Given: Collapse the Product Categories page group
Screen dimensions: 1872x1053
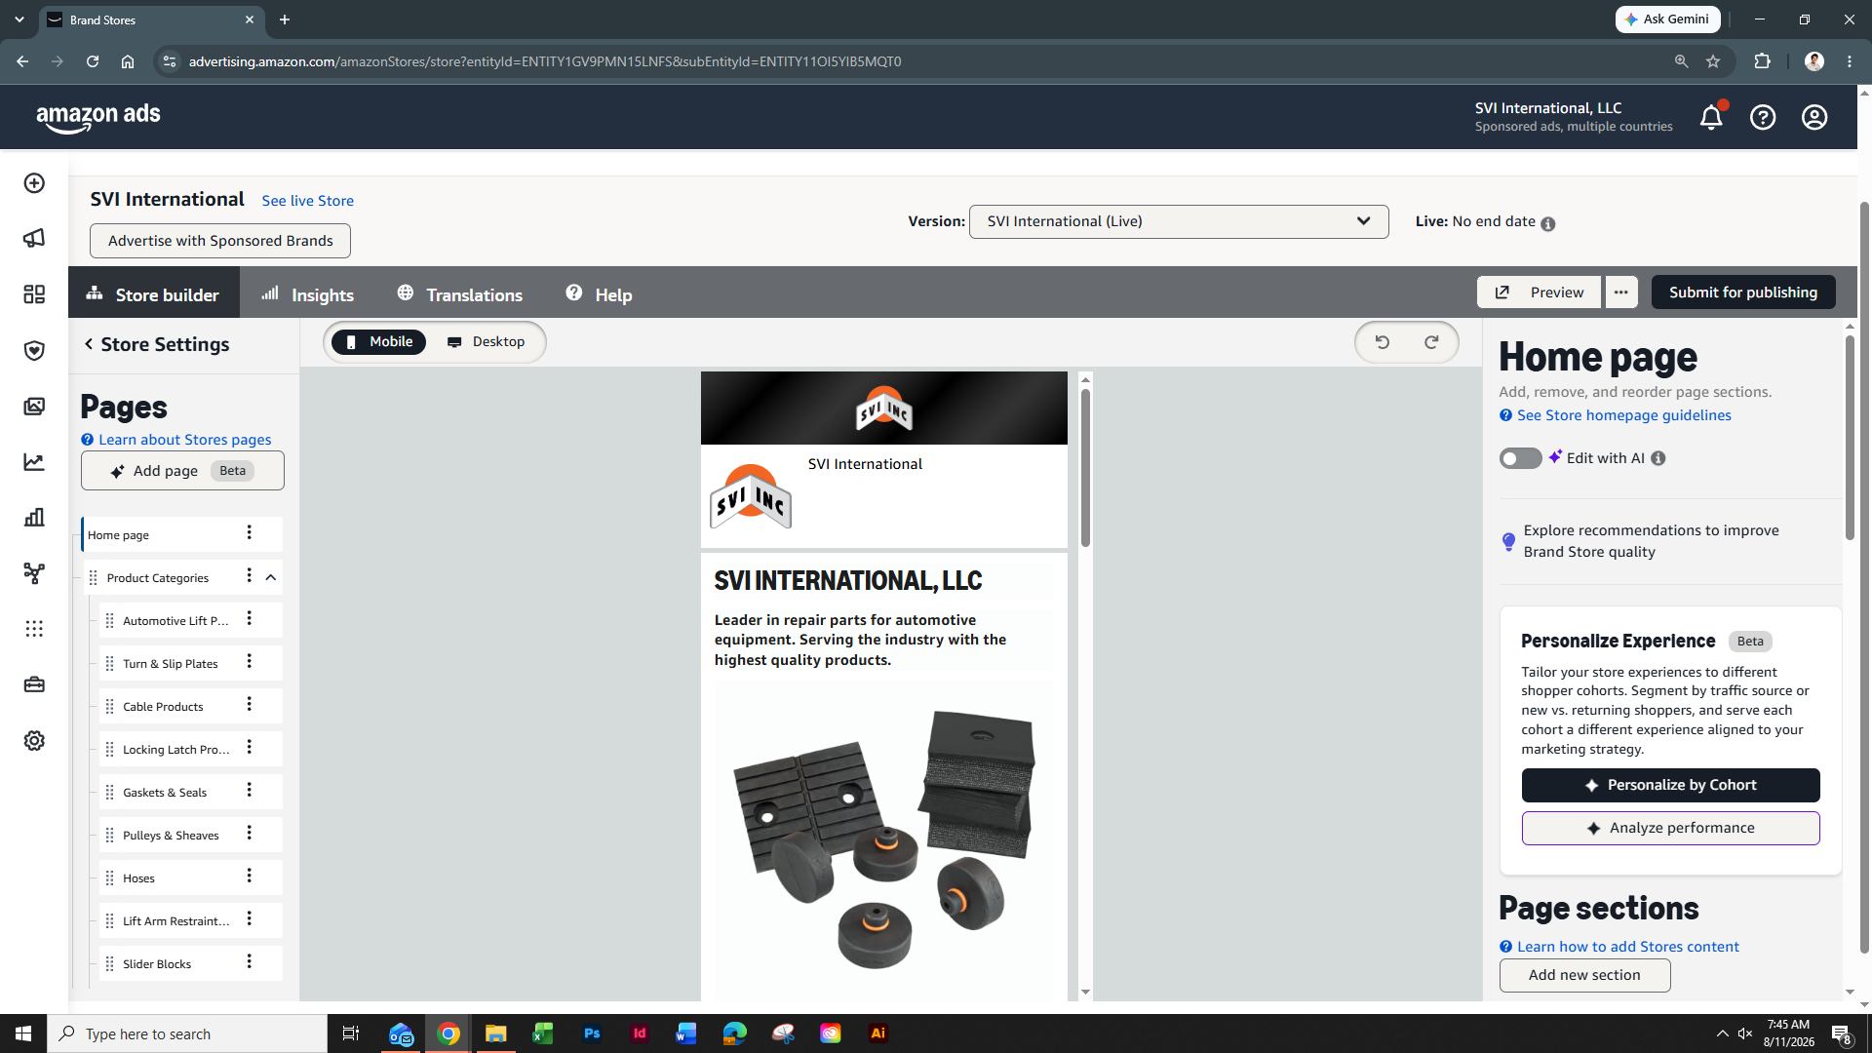Looking at the screenshot, I should click(271, 577).
